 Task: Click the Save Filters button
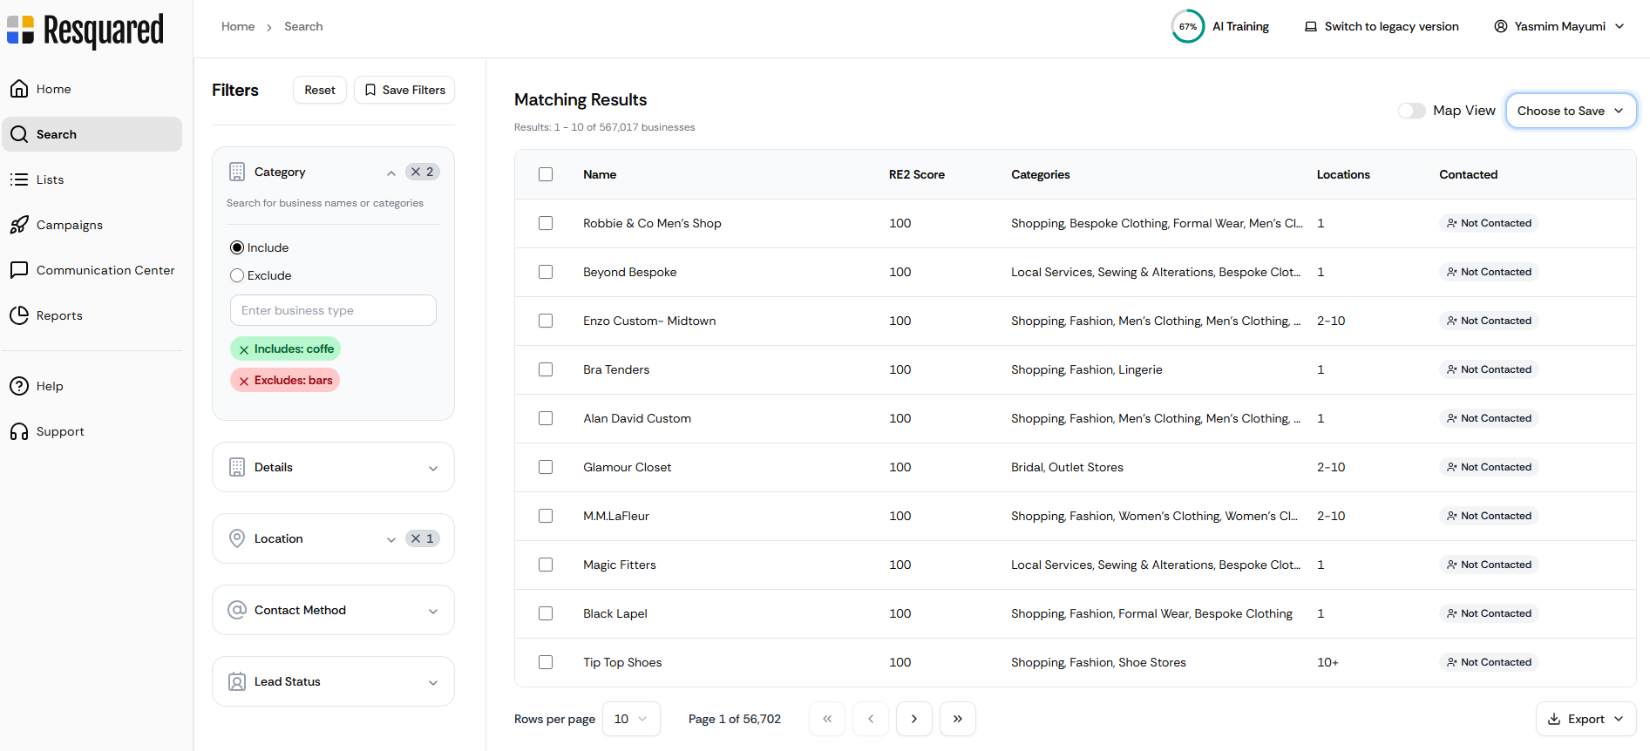coord(404,90)
